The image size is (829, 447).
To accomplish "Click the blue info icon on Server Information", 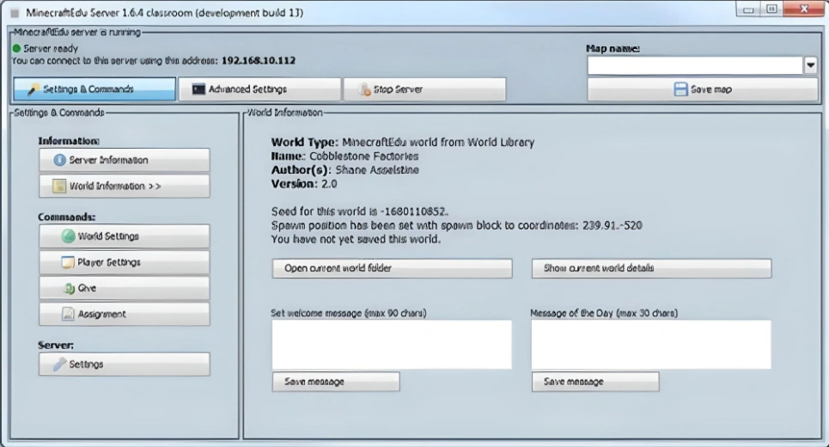I will pyautogui.click(x=60, y=160).
